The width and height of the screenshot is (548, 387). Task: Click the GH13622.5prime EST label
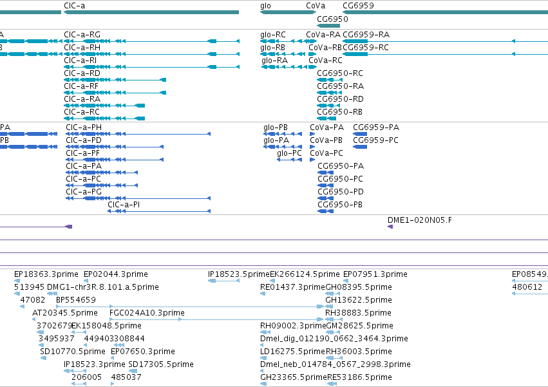click(x=359, y=300)
